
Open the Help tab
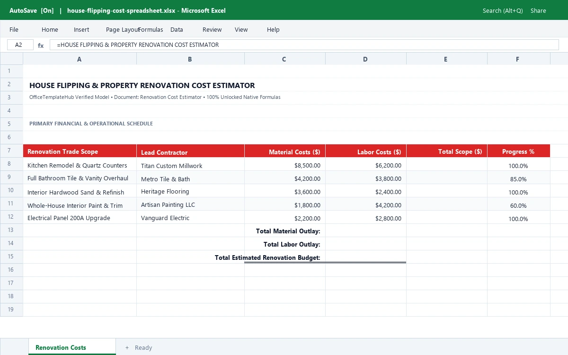pos(273,29)
